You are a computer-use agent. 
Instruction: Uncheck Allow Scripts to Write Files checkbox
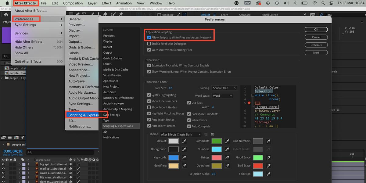click(x=149, y=38)
